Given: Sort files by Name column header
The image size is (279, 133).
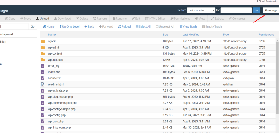Looking at the screenshot, I should [52, 35].
